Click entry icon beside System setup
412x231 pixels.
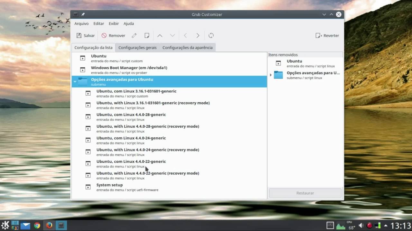[88, 187]
